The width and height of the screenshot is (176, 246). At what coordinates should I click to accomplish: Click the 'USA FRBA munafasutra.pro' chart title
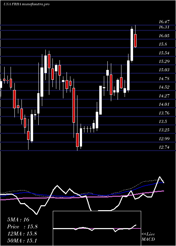(26, 4)
